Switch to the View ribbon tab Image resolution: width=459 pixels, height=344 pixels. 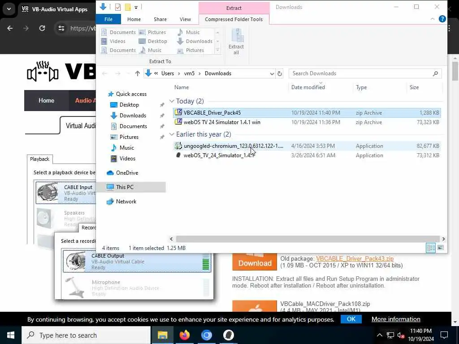(x=185, y=19)
